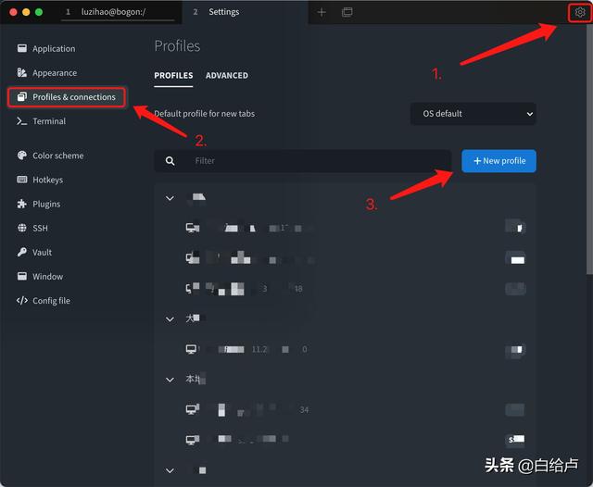Collapse the group starting with 本
This screenshot has width=593, height=487.
[x=170, y=380]
